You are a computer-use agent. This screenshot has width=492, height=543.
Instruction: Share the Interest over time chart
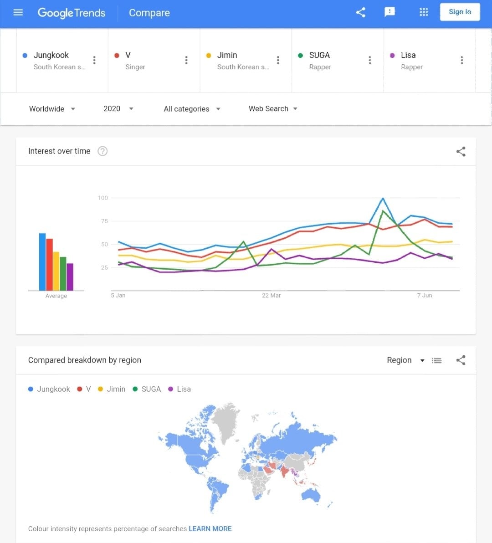[461, 151]
